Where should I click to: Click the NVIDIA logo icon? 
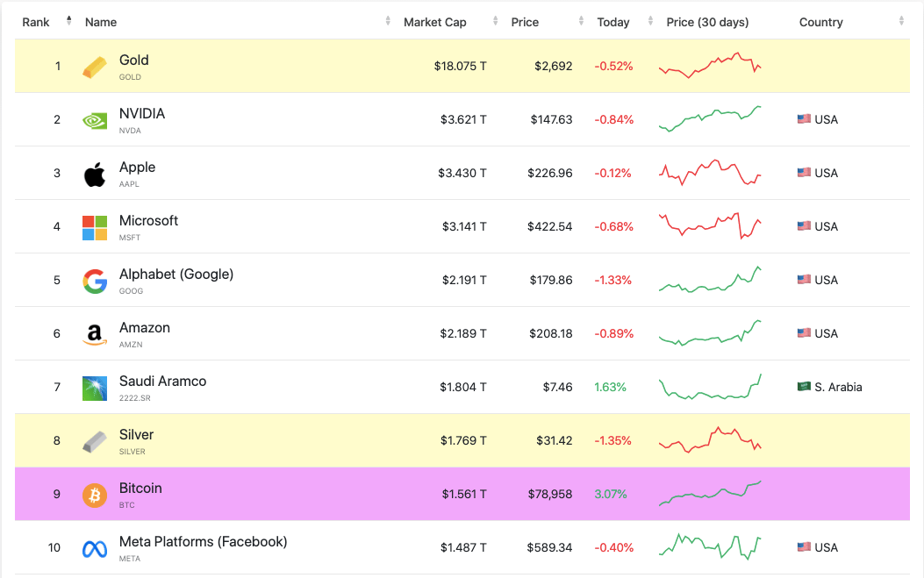[94, 120]
